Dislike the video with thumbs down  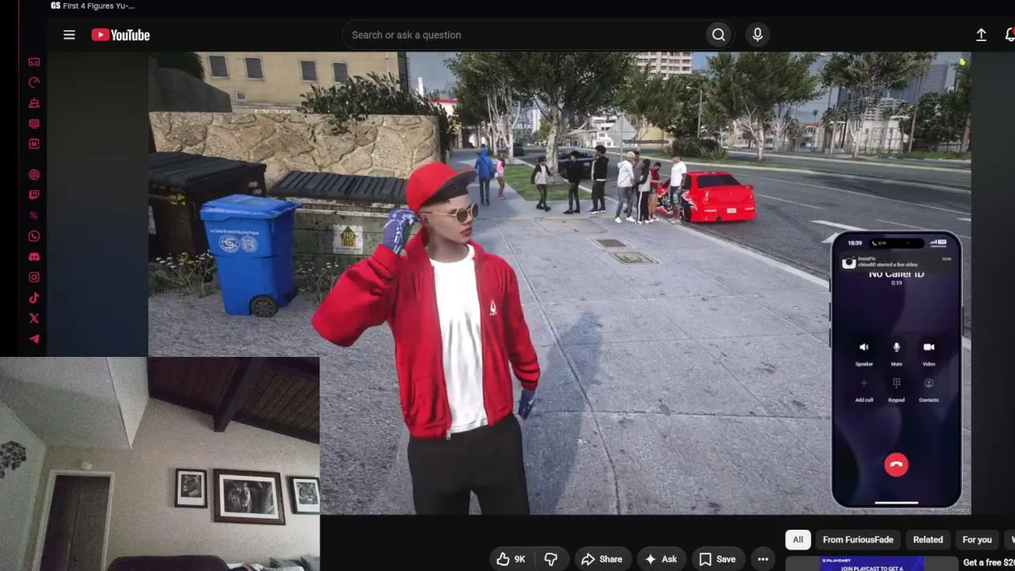[551, 559]
